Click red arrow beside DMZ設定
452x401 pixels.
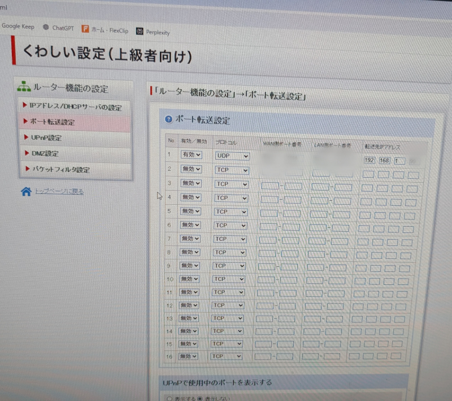(25, 152)
